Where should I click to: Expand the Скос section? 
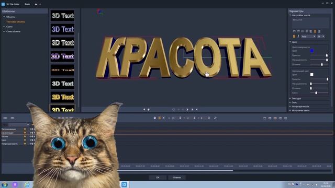(290, 102)
